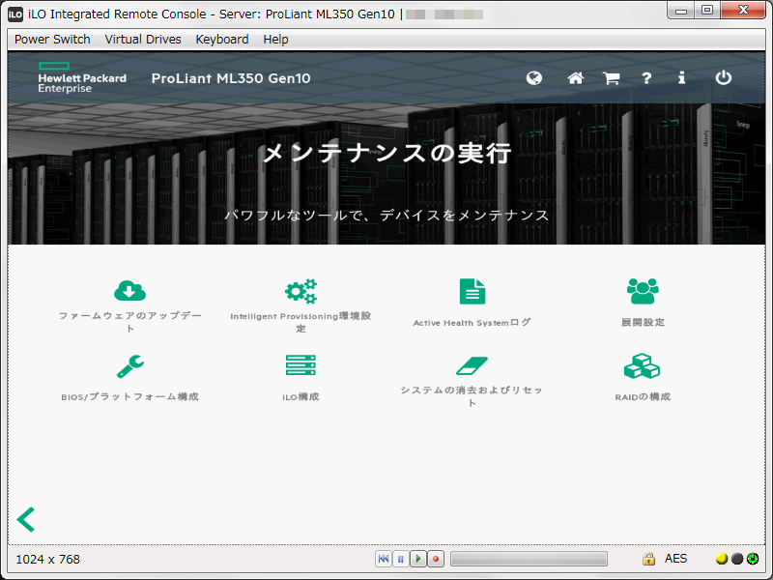Click the パワフルなツールで、デバイスをメンテナンス subtitle
Viewport: 773px width, 580px height.
pos(386,216)
